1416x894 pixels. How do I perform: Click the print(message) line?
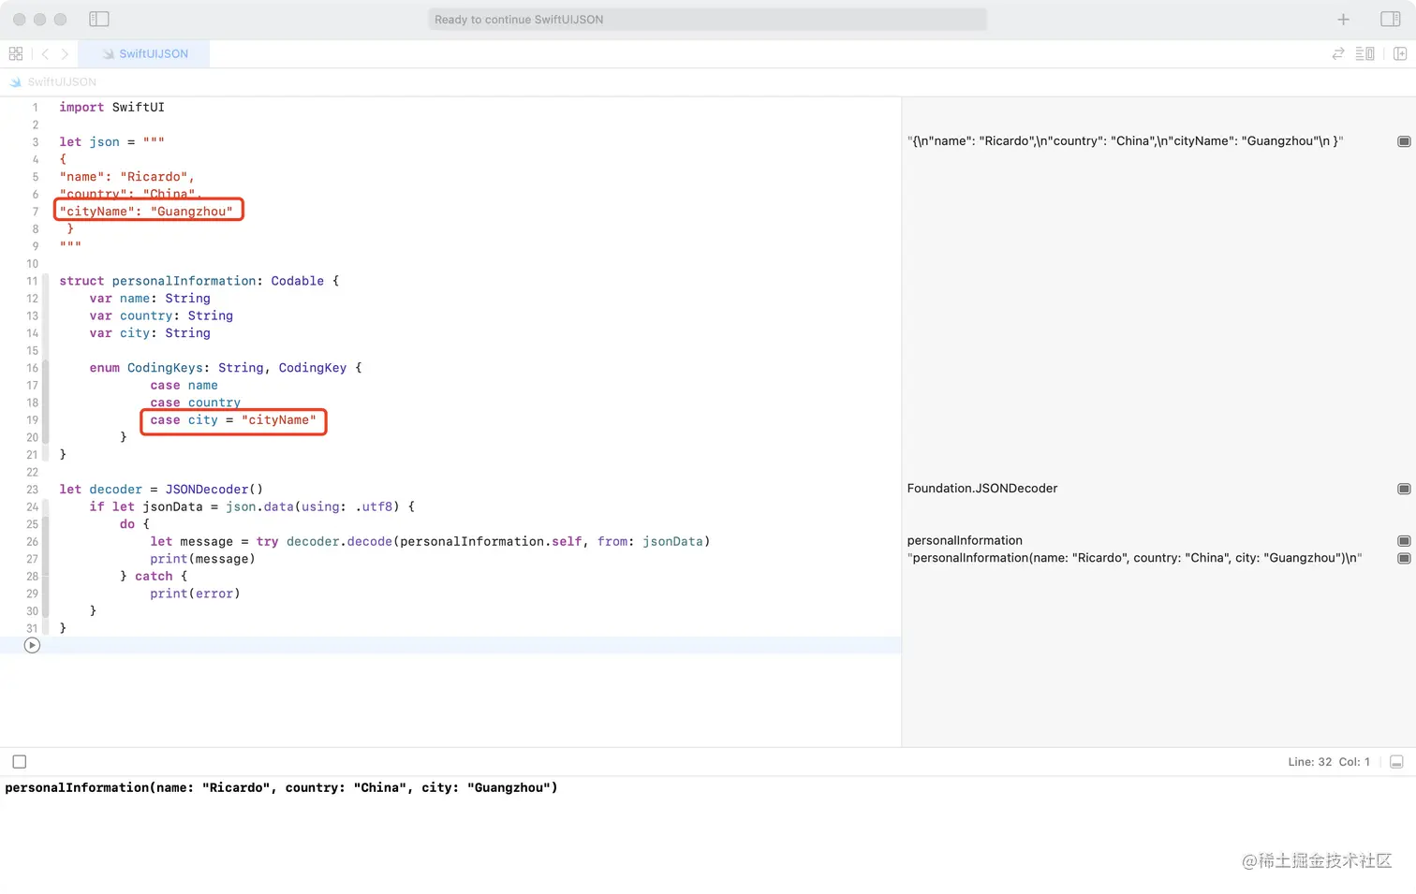click(202, 559)
